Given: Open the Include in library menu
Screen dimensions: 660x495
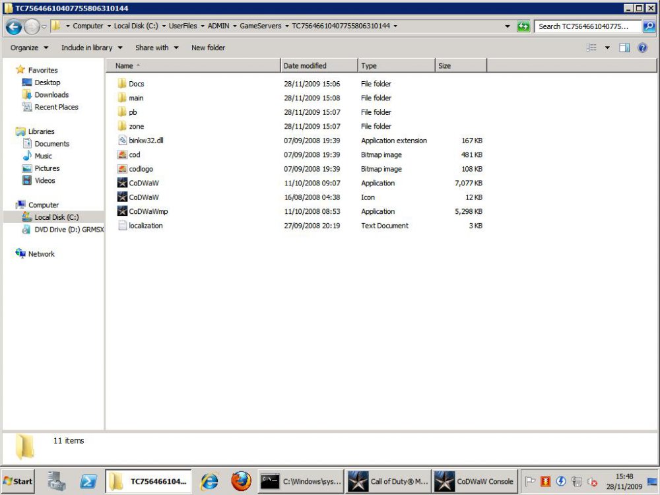Looking at the screenshot, I should (88, 48).
